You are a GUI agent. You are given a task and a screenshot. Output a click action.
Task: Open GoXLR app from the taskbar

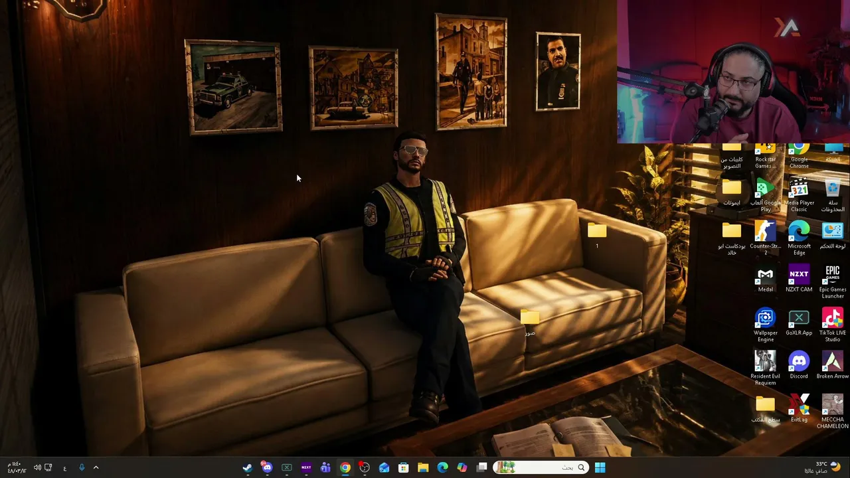[287, 467]
